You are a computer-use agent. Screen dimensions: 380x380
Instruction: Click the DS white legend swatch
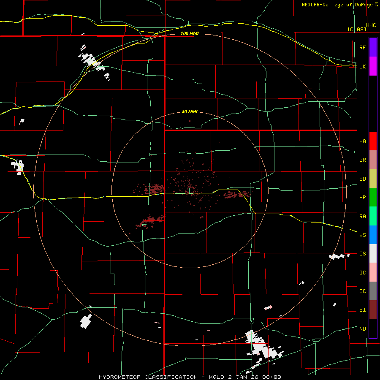373,253
